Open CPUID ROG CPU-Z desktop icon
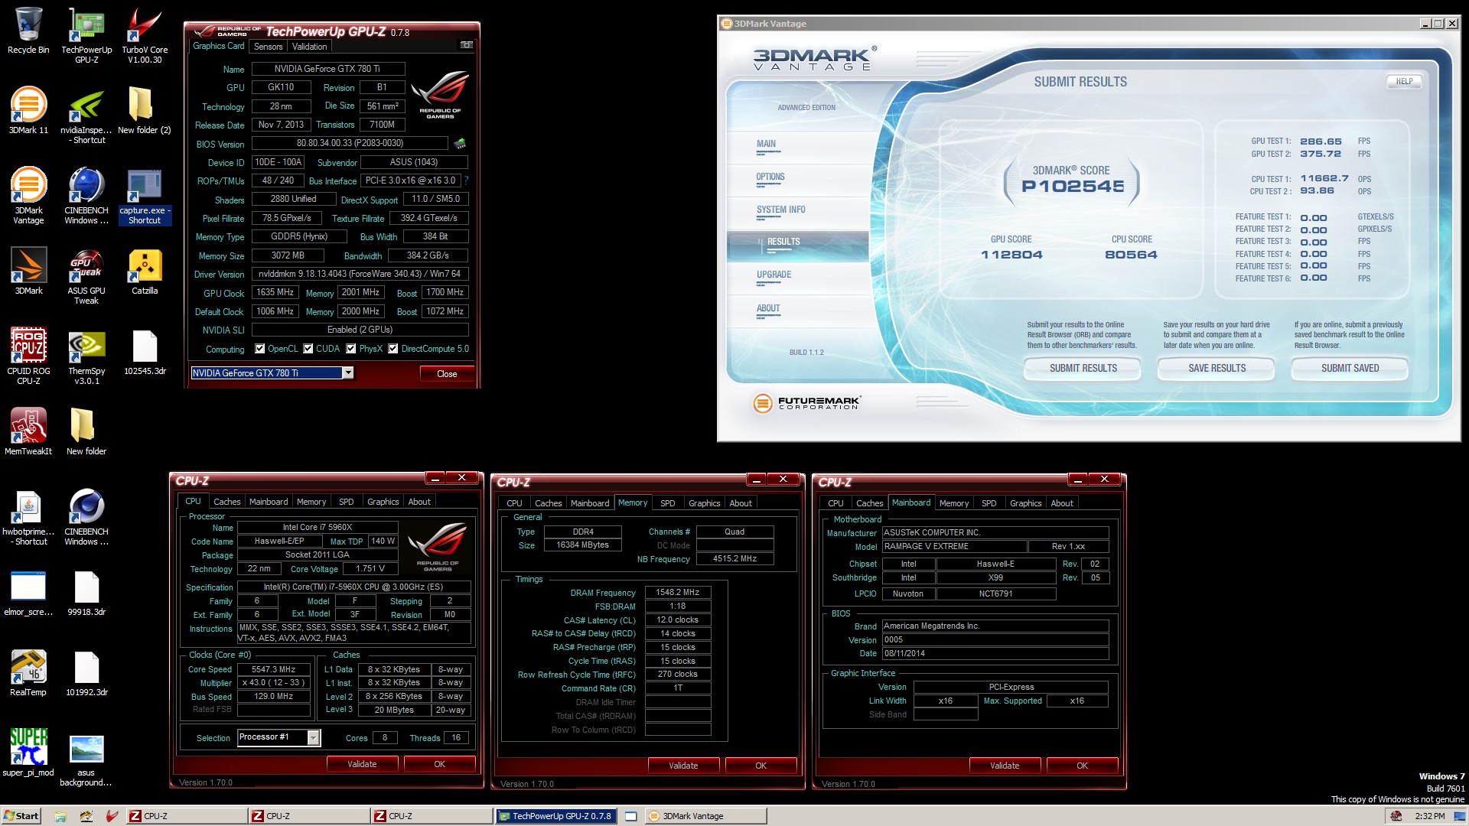1469x826 pixels. pyautogui.click(x=28, y=356)
